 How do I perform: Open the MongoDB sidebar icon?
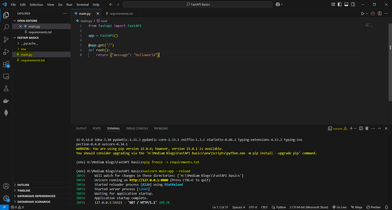(x=6, y=113)
